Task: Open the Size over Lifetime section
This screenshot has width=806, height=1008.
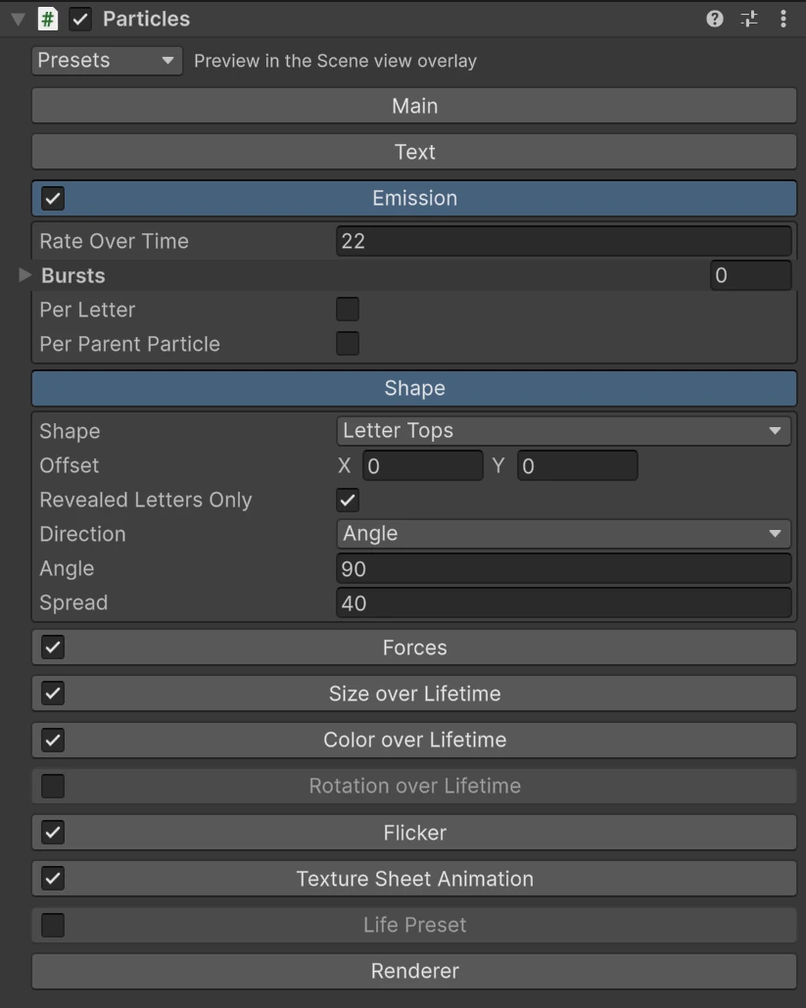Action: coord(414,693)
